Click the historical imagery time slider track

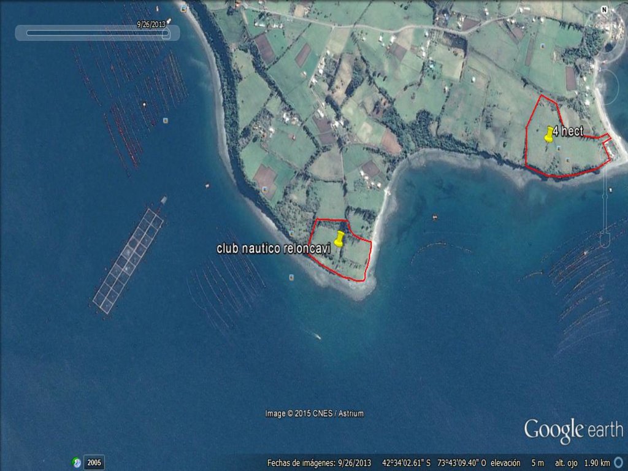(x=92, y=34)
